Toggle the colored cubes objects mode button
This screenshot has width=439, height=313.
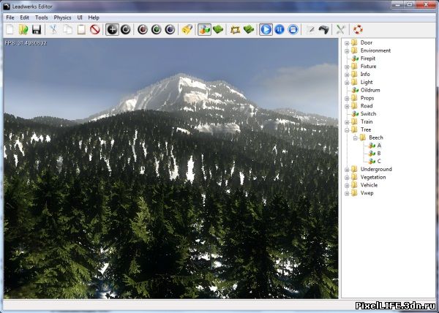[x=204, y=29]
